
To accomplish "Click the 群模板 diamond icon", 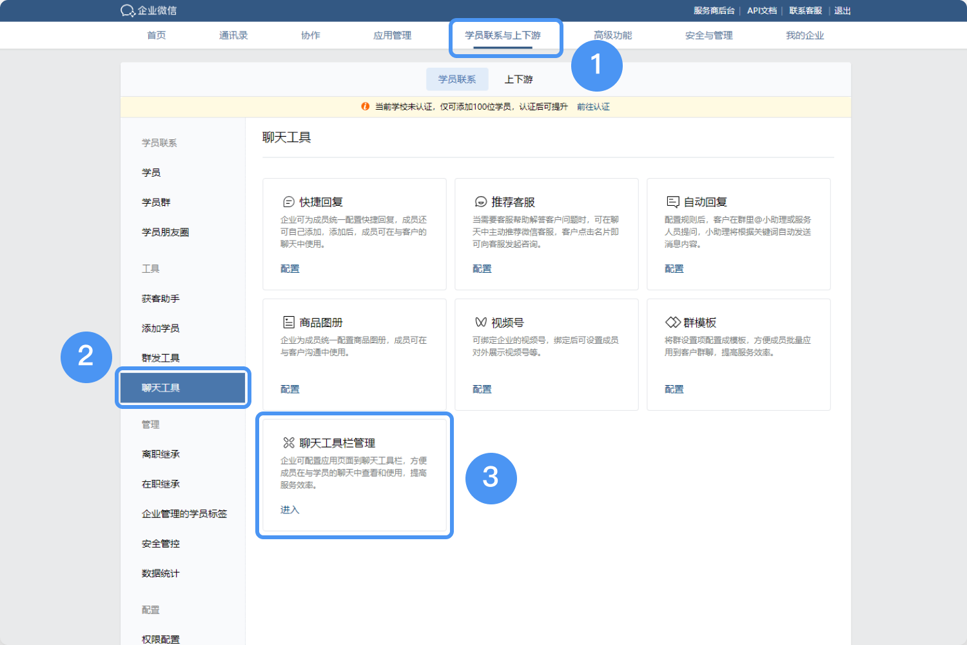I will pyautogui.click(x=672, y=321).
